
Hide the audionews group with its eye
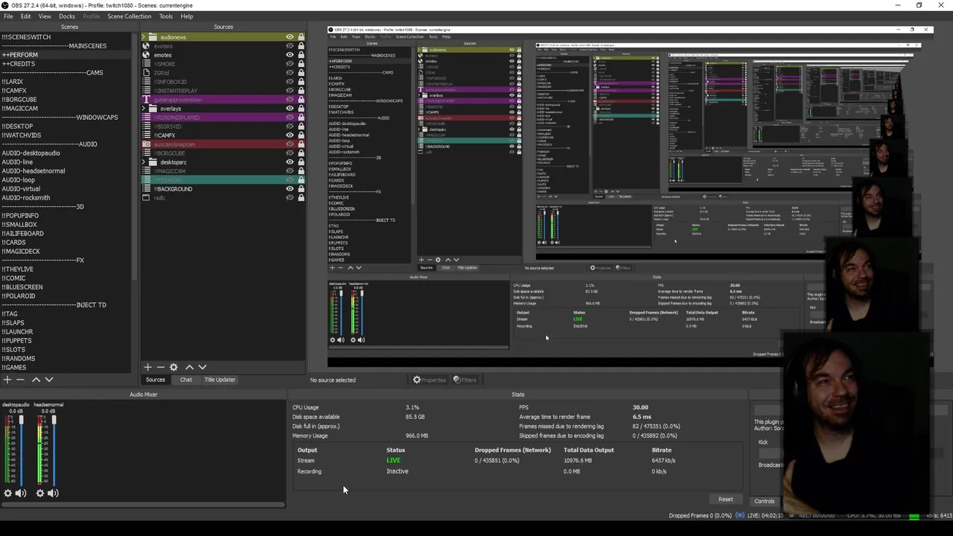coord(290,37)
